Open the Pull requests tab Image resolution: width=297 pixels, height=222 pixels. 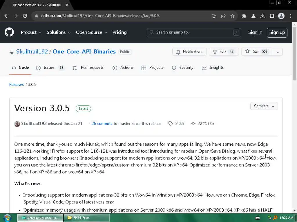[88, 68]
